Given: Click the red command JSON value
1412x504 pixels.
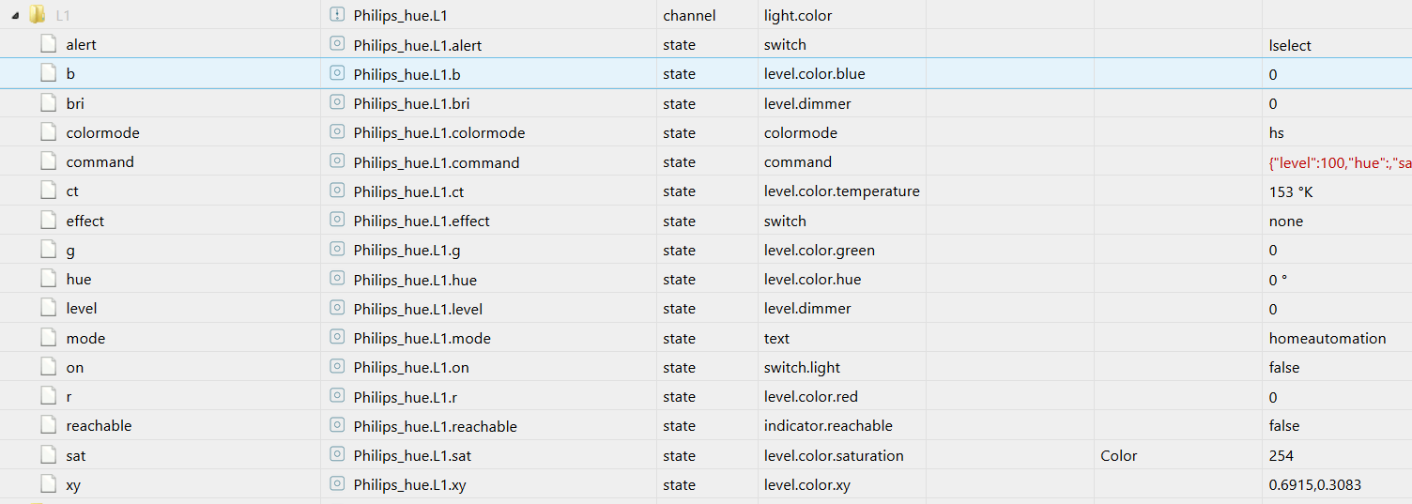Looking at the screenshot, I should tap(1340, 162).
